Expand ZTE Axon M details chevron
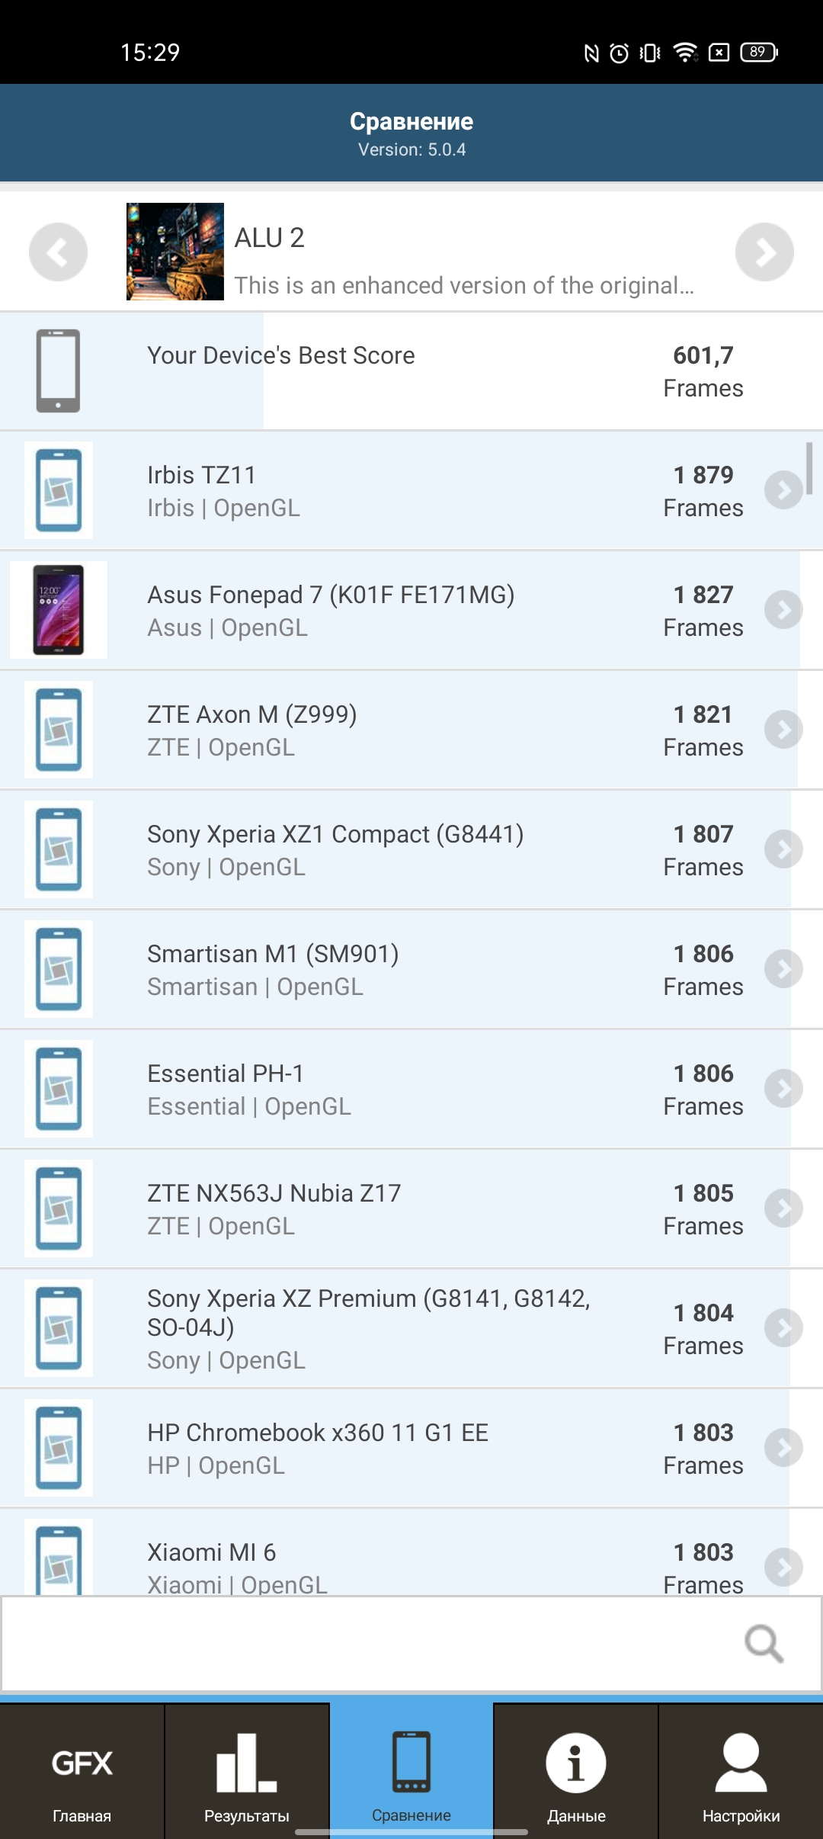The width and height of the screenshot is (823, 1839). [783, 730]
